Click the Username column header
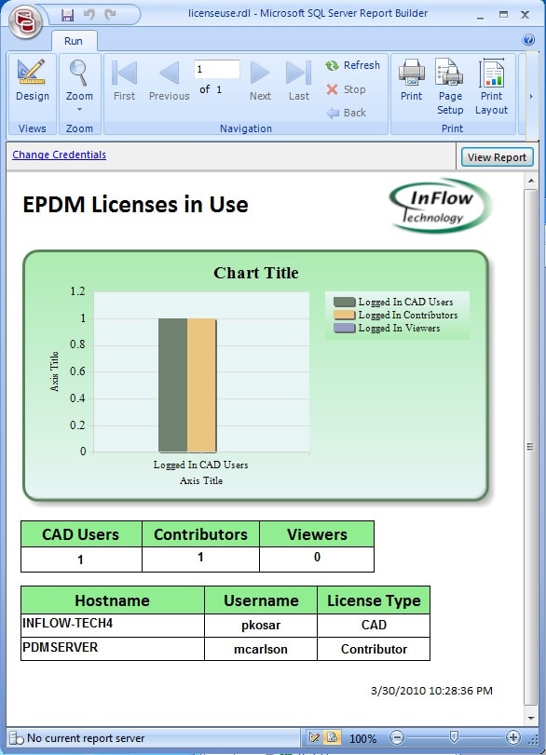 (x=261, y=600)
